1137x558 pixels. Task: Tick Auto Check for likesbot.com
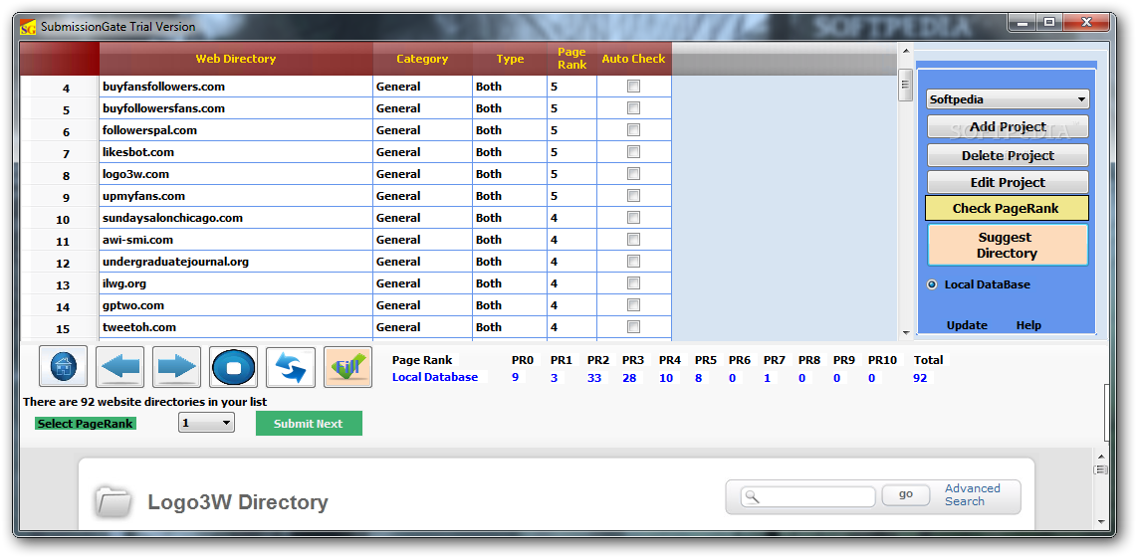634,151
